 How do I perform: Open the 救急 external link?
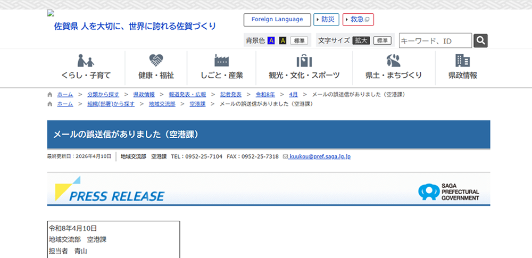tap(358, 20)
